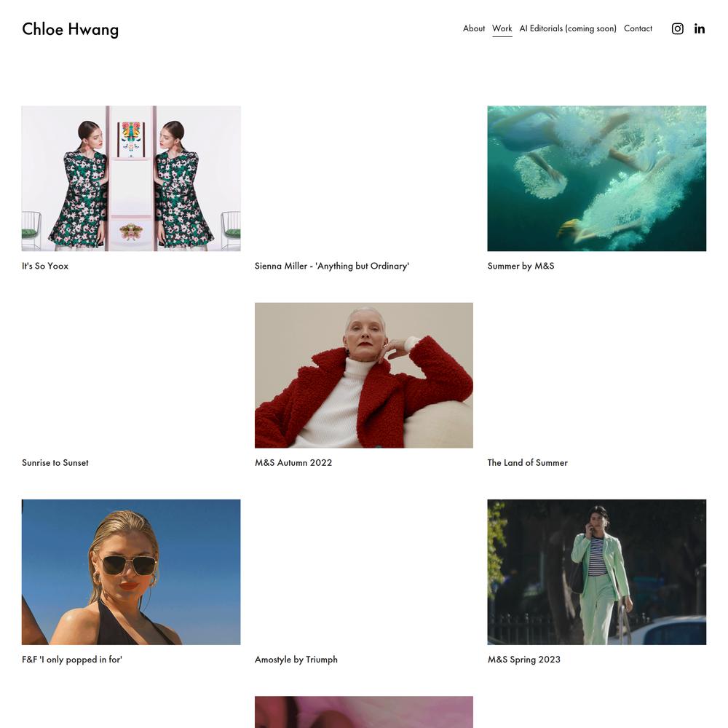Click the Sunrise to Sunset project title
Viewport: 728px width, 728px height.
pos(55,462)
